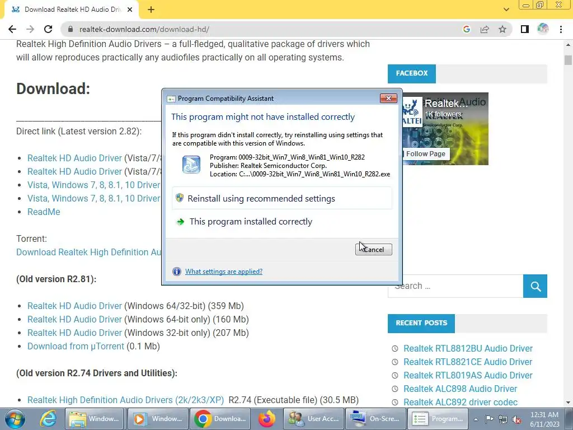The height and width of the screenshot is (430, 573).
Task: Open Windows Explorer taskbar button
Action: [x=95, y=419]
